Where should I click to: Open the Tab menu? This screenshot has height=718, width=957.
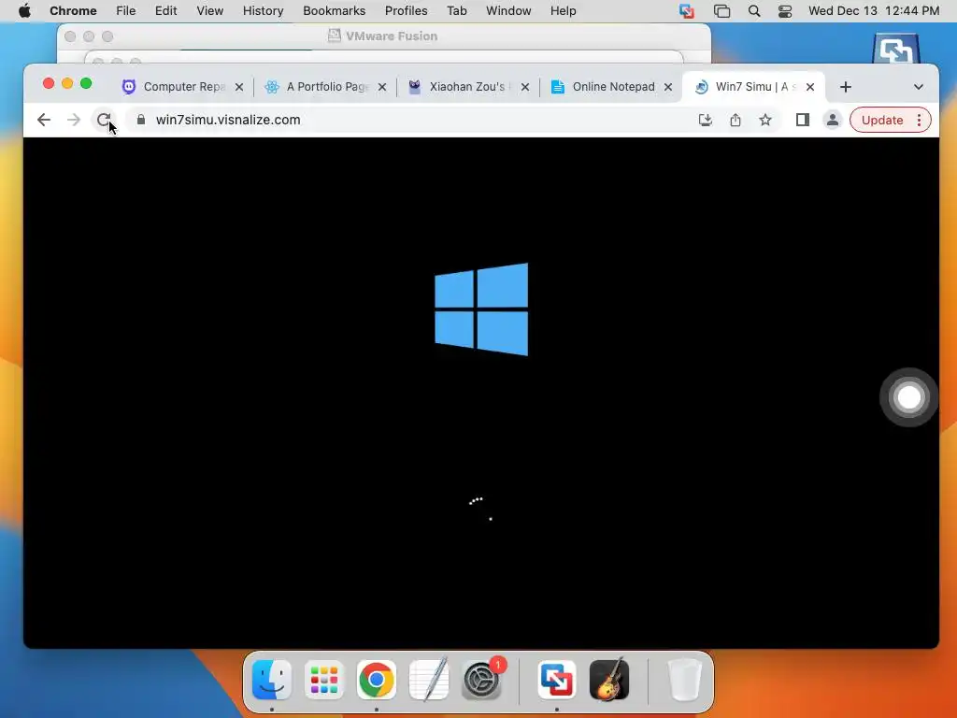[456, 11]
